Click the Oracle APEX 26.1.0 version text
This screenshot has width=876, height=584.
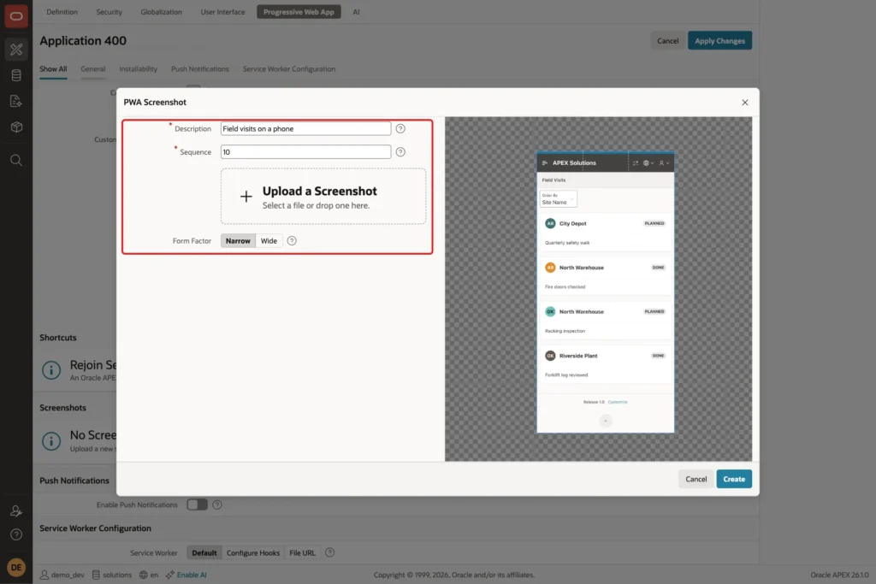tap(840, 575)
